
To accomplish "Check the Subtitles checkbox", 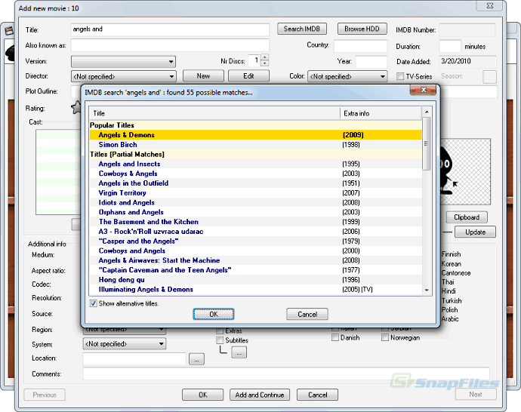I will (220, 340).
